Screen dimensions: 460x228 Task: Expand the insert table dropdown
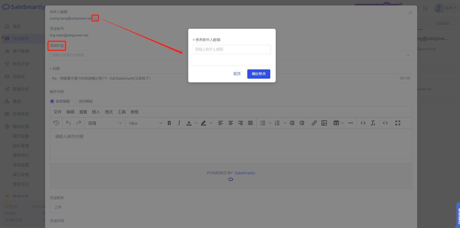(342, 123)
